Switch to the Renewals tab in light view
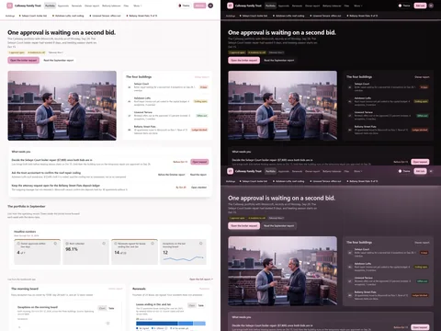 pos(76,6)
